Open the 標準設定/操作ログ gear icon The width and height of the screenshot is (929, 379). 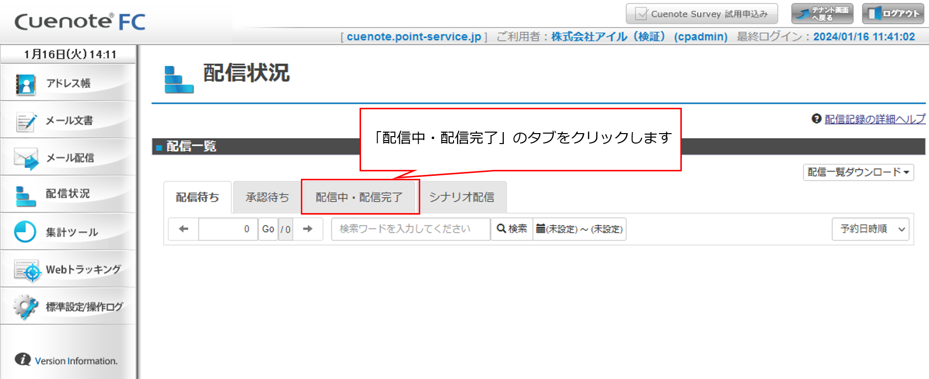(x=26, y=307)
